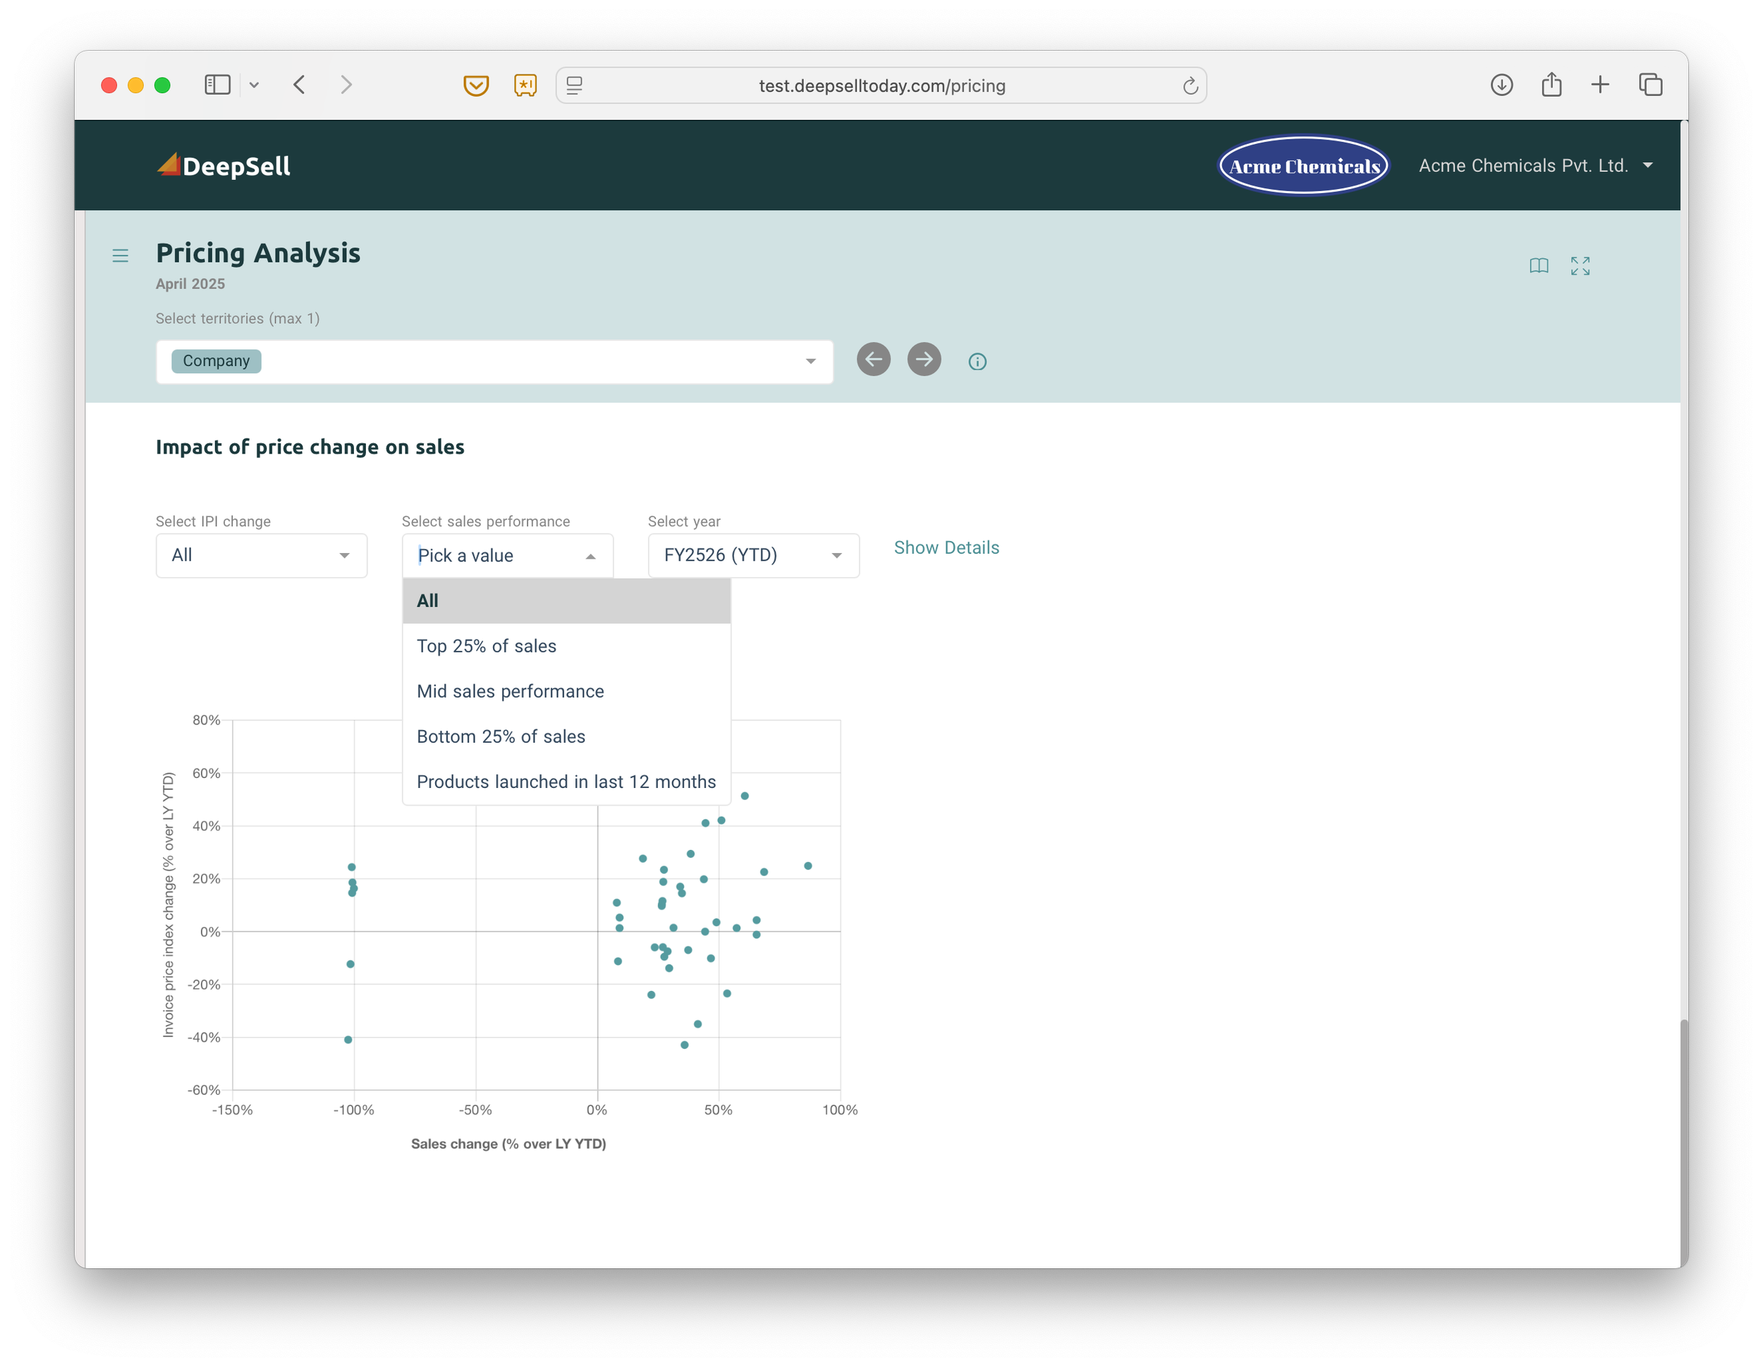The image size is (1763, 1367).
Task: Open Safari downloads icon
Action: 1501,85
